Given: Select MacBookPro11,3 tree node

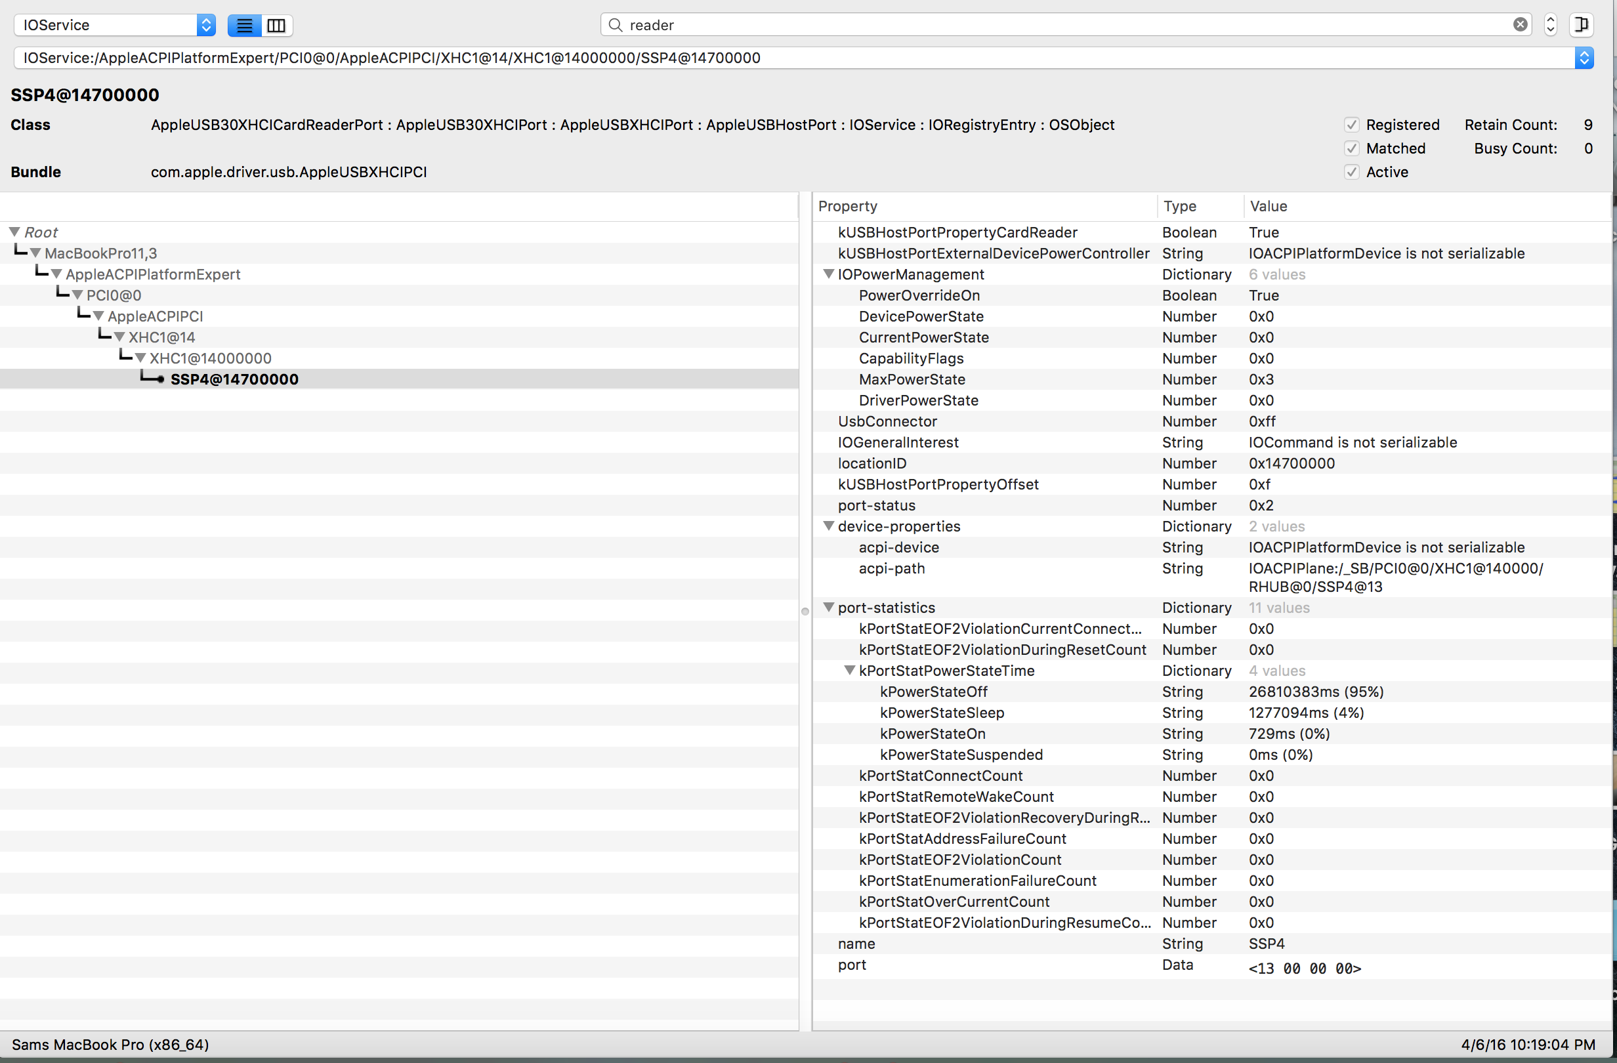Looking at the screenshot, I should pyautogui.click(x=100, y=253).
